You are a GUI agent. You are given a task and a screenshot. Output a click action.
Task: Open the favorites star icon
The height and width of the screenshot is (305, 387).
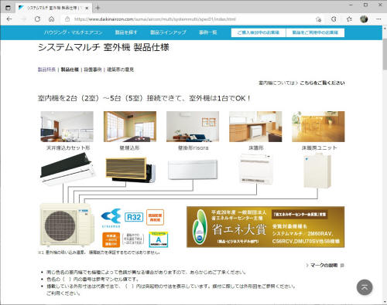[349, 19]
